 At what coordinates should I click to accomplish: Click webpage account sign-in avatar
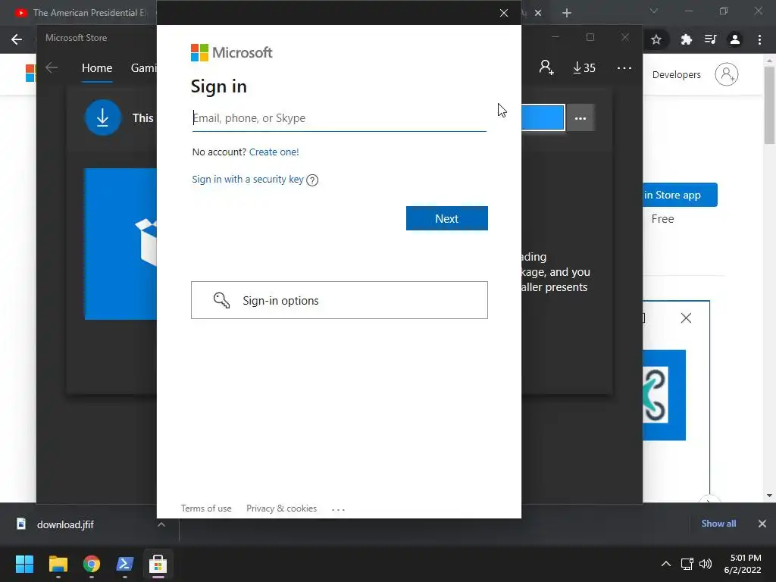pos(727,75)
